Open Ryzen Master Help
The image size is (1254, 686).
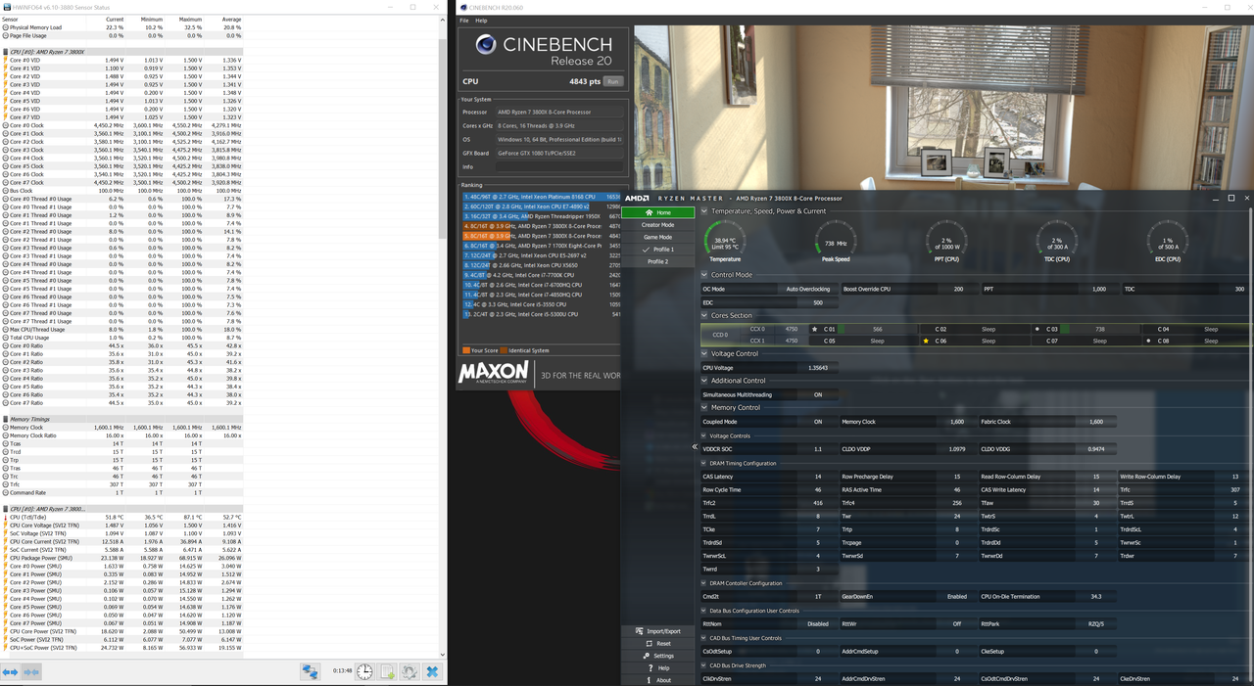pyautogui.click(x=658, y=668)
